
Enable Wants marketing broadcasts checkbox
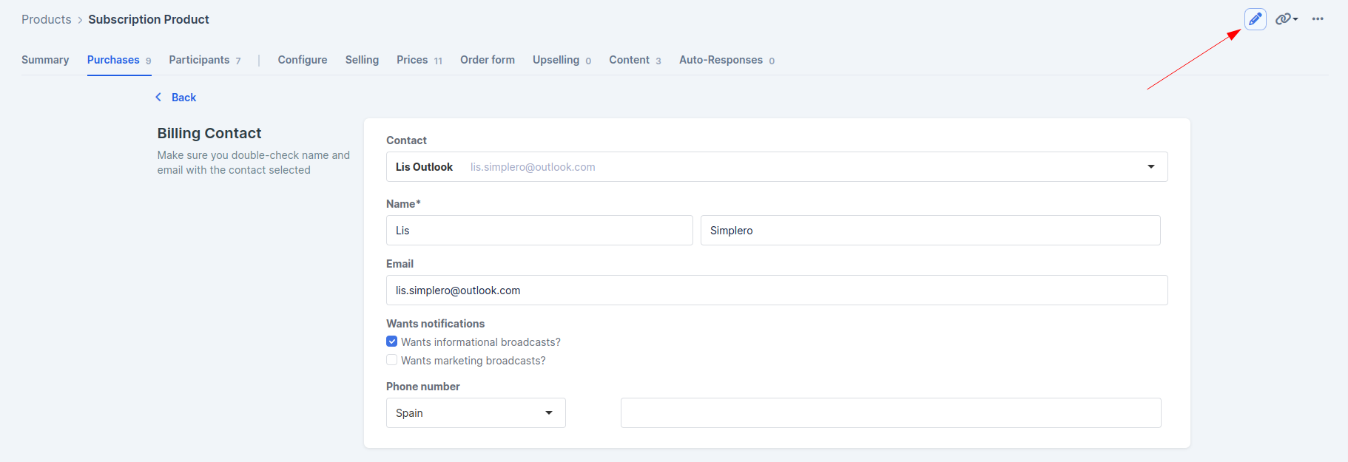pyautogui.click(x=392, y=360)
